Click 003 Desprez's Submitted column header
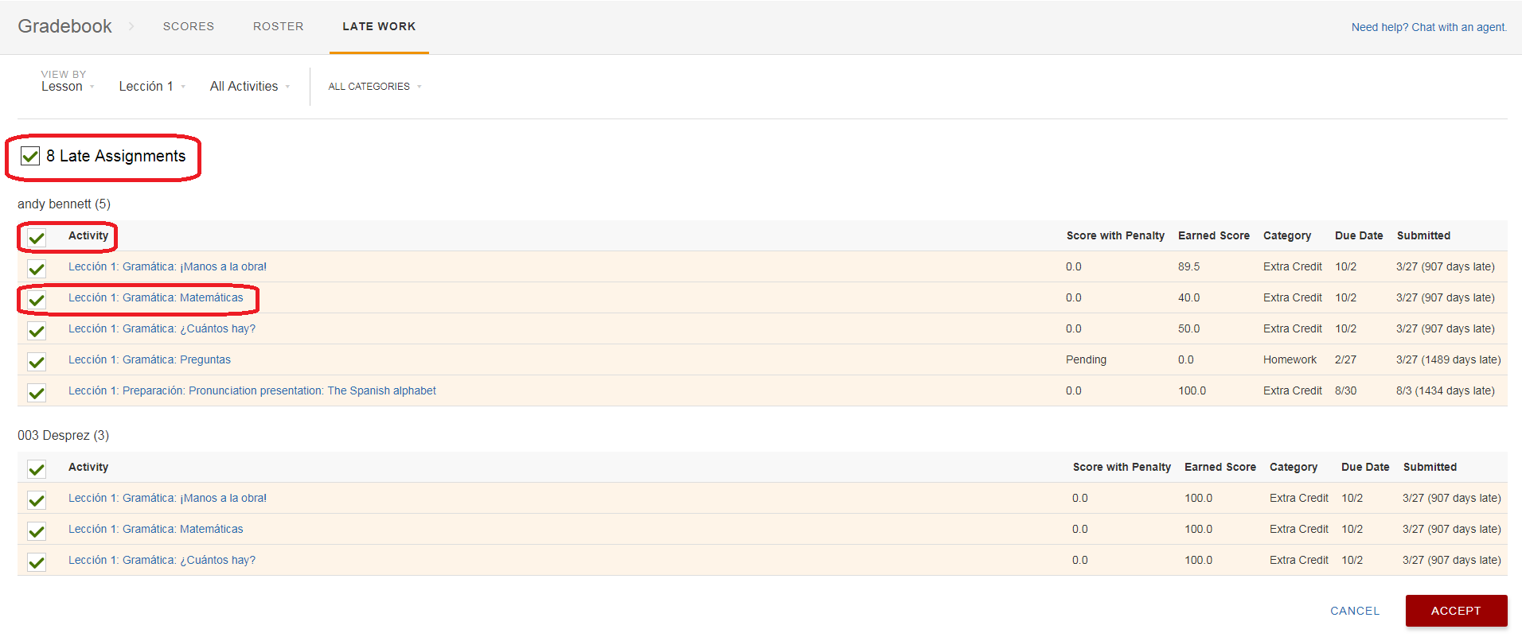1522x637 pixels. pos(1430,467)
